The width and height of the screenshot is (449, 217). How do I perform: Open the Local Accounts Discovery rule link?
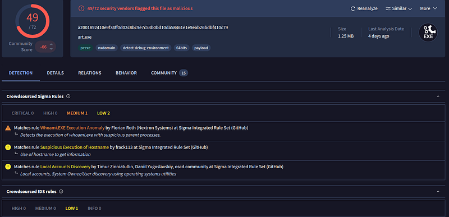[x=65, y=167]
